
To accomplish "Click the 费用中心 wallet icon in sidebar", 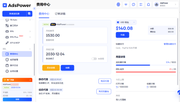I will point(7,54).
